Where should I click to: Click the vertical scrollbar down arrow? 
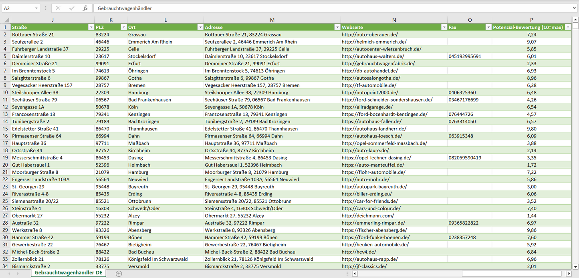click(575, 266)
